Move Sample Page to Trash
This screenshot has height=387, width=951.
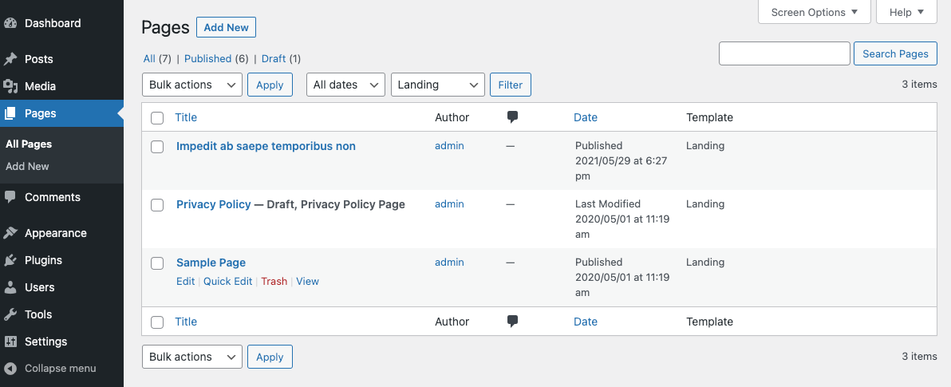coord(274,282)
